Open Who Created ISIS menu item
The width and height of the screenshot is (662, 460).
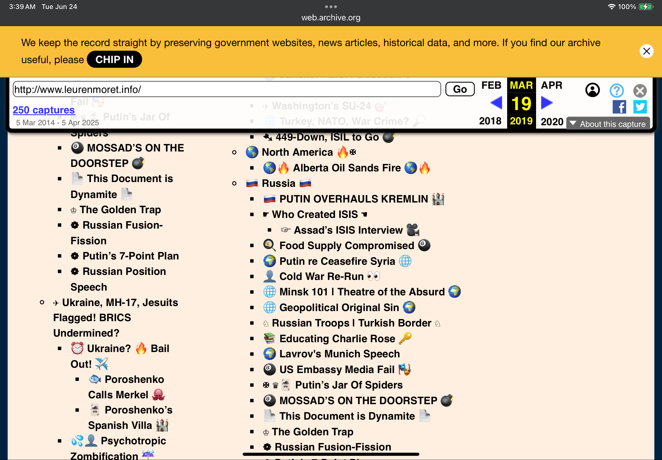pos(315,215)
